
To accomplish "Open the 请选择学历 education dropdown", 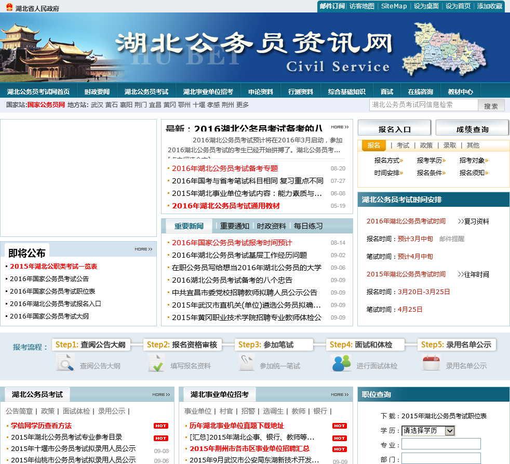I will (x=428, y=430).
